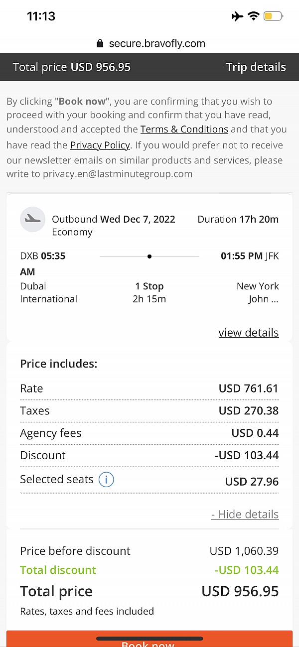
Task: Tap the Selected seats info icon
Action: tap(106, 480)
